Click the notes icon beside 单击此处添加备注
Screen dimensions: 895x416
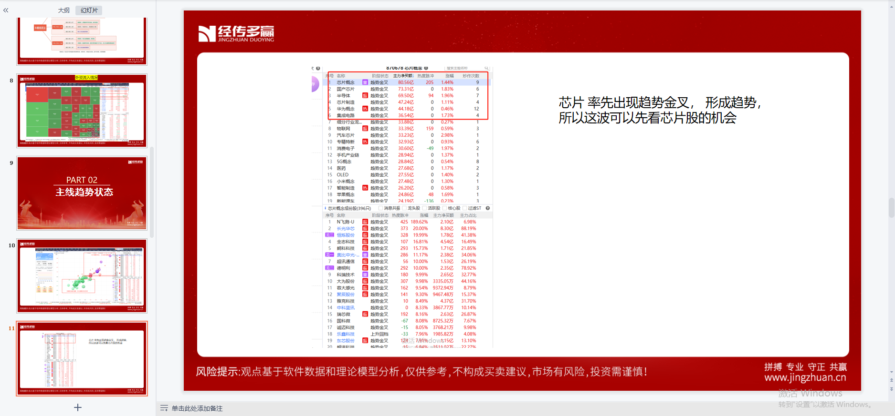pos(164,408)
